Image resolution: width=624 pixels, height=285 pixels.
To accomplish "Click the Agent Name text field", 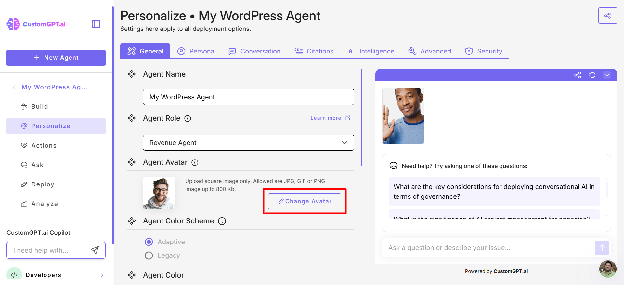I will (x=249, y=97).
